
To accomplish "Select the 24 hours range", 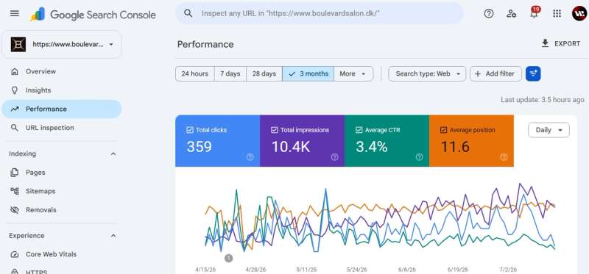I will point(195,74).
